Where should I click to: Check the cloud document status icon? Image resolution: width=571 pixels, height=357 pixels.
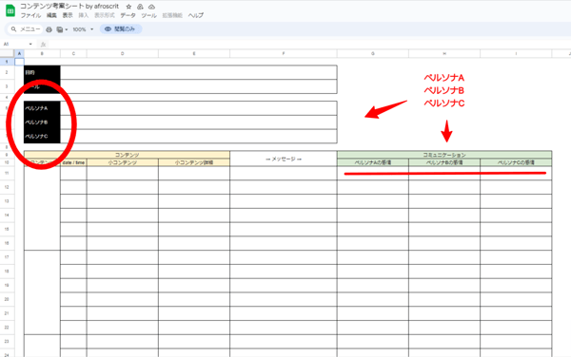pos(152,7)
